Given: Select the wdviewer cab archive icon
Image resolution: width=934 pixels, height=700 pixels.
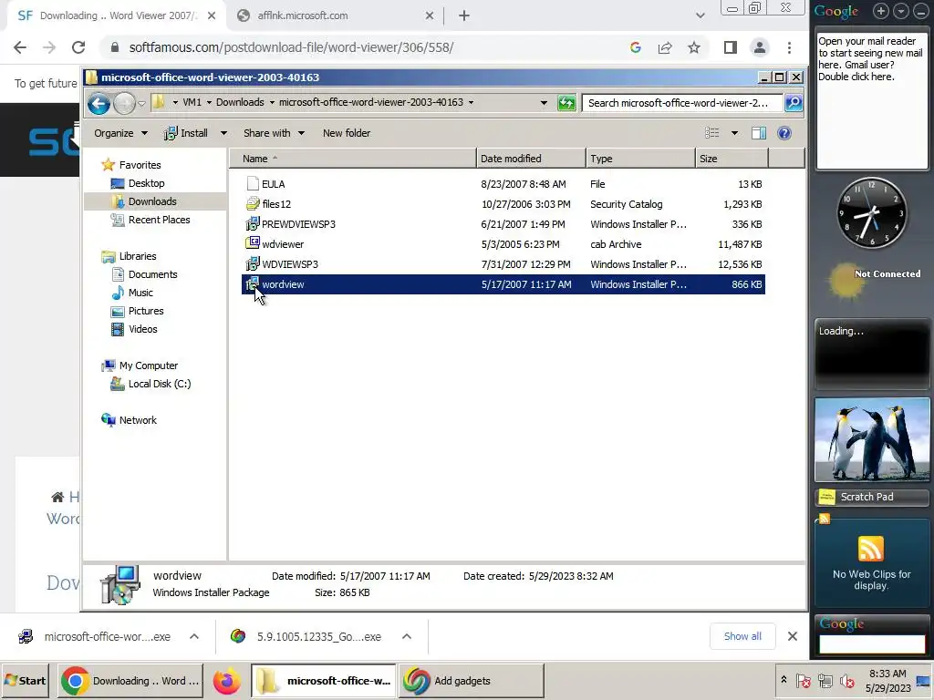Looking at the screenshot, I should 253,243.
